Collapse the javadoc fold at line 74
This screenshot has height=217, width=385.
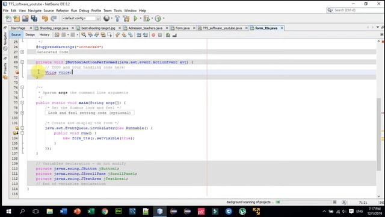(x=22, y=87)
